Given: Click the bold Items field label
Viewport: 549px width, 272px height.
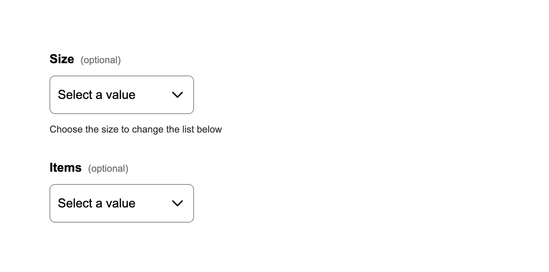Looking at the screenshot, I should coord(65,168).
